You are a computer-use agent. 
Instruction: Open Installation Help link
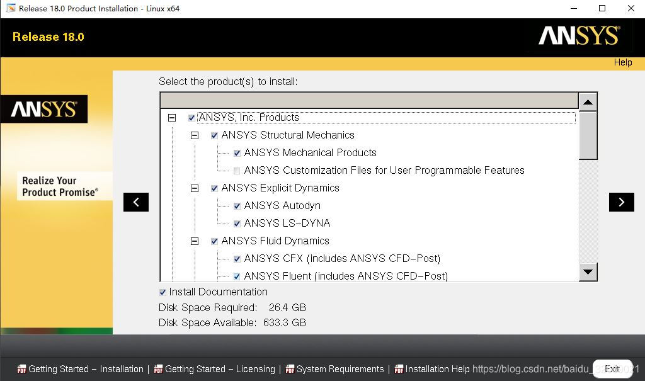tap(437, 369)
